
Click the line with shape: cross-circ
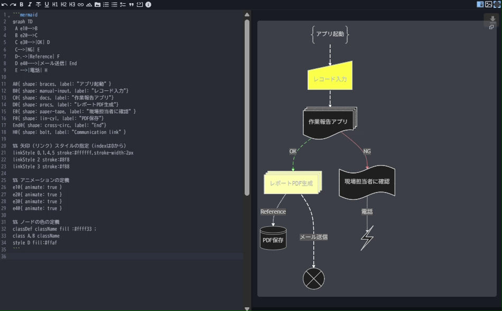[60, 125]
